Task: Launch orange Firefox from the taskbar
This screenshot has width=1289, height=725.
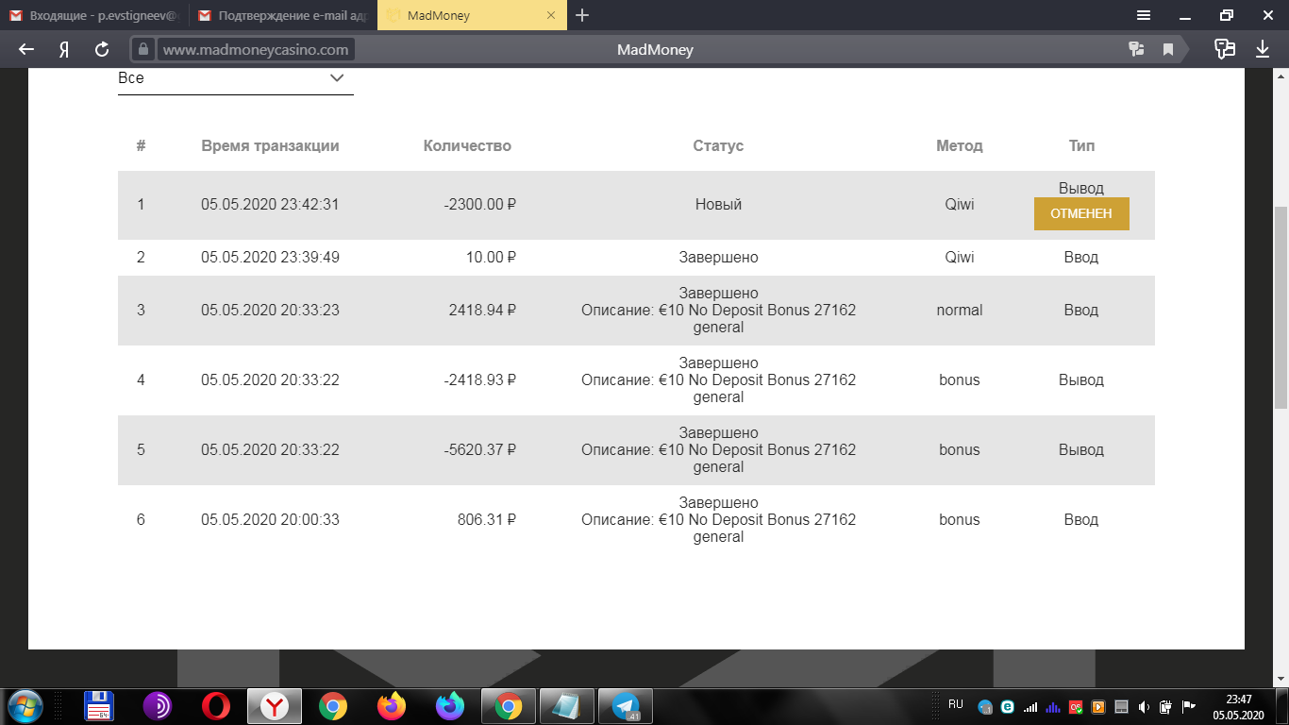Action: [392, 706]
